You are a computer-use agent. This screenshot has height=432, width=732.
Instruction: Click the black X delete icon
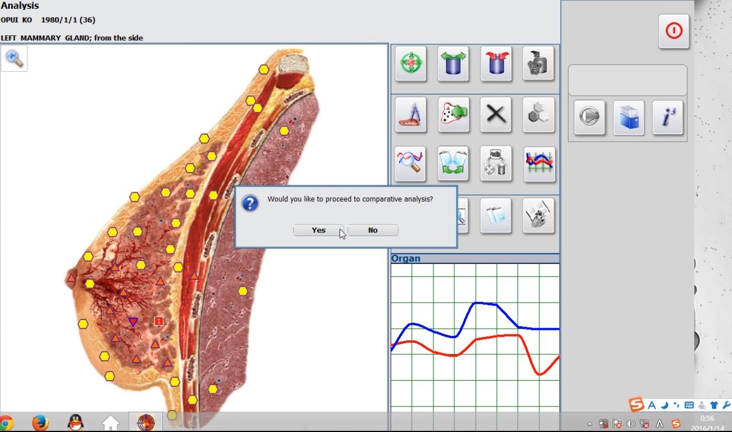(x=496, y=115)
